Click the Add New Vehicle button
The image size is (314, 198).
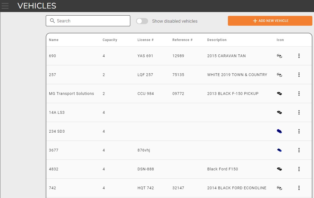(x=270, y=21)
